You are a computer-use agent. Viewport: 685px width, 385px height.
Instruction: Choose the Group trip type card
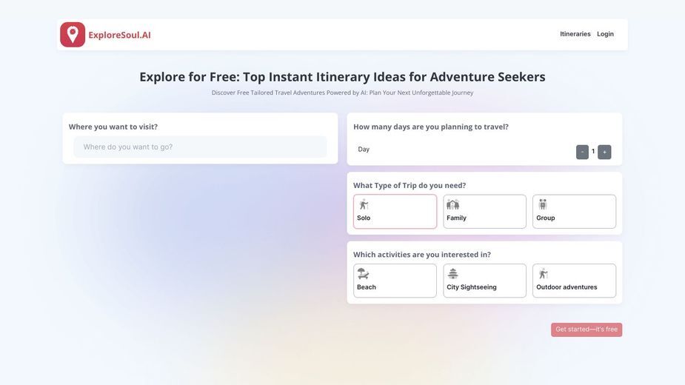[x=574, y=212]
